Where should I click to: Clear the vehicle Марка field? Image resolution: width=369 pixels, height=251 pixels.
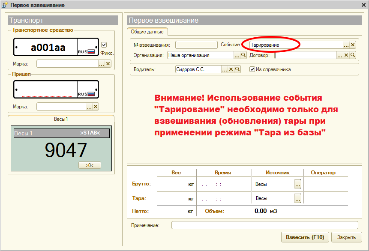click(108, 64)
